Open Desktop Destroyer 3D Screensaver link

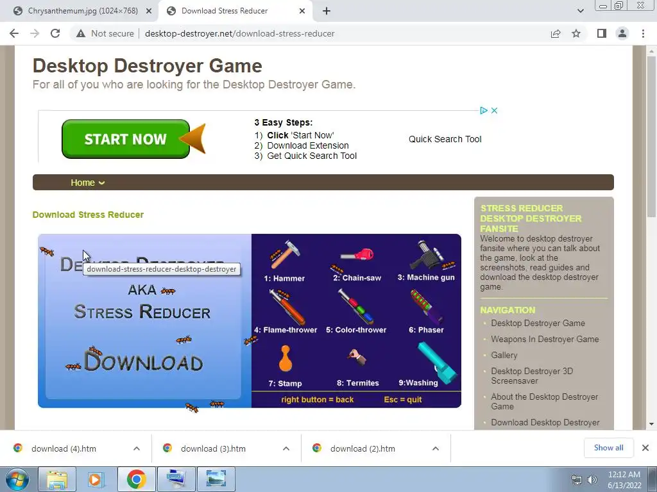click(532, 375)
